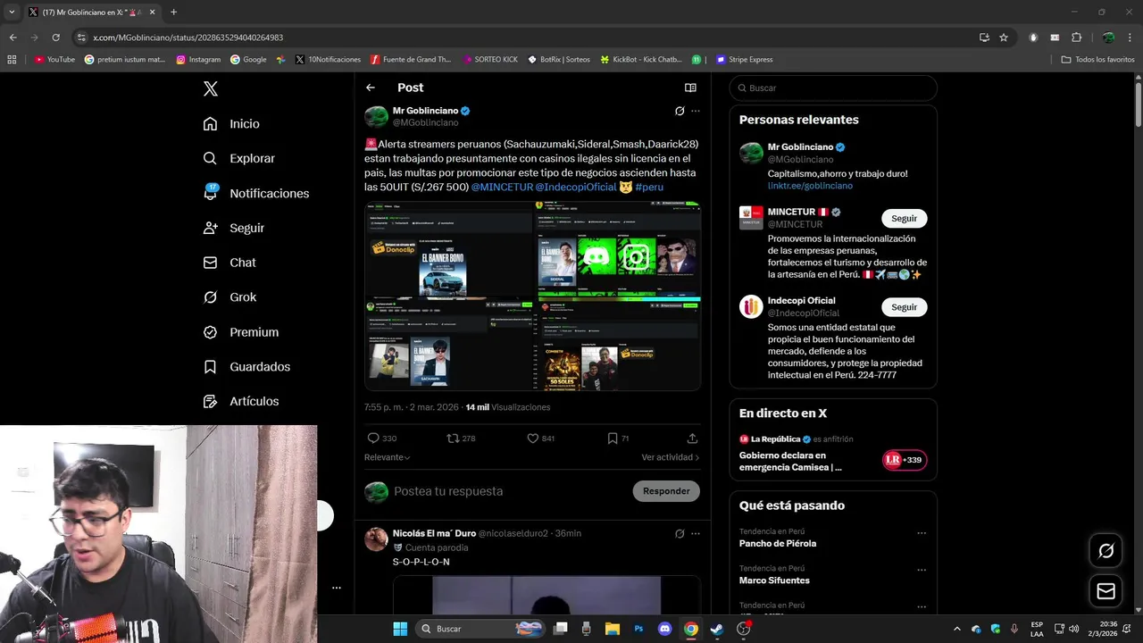This screenshot has height=643, width=1143.
Task: Repost icon showing 278
Action: point(453,438)
